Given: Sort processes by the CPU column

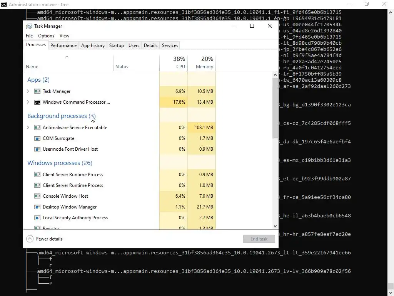Looking at the screenshot, I should click(174, 62).
